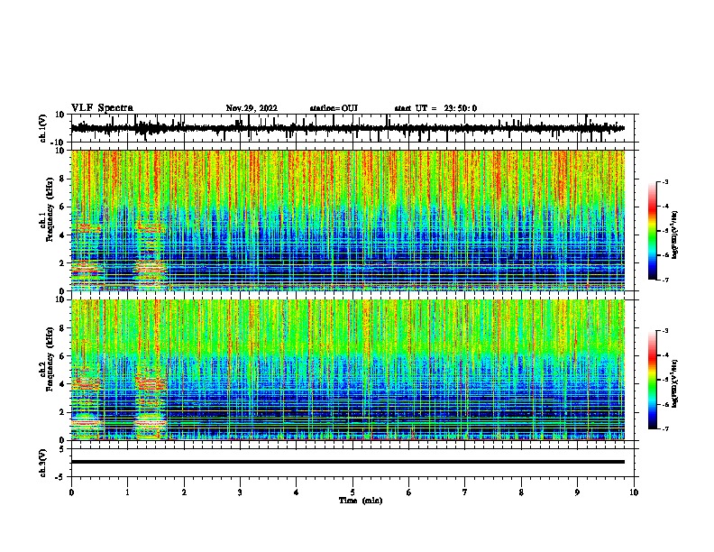The height and width of the screenshot is (552, 714).
Task: Click the "VLF Spectra" plot title
Action: tap(102, 108)
